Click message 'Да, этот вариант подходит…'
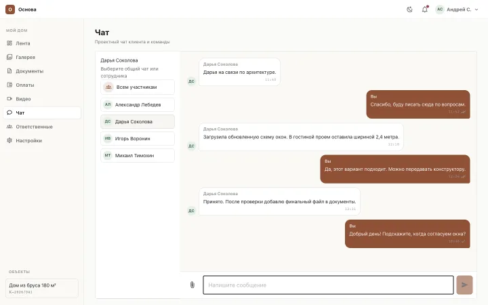The width and height of the screenshot is (488, 305). [x=395, y=169]
